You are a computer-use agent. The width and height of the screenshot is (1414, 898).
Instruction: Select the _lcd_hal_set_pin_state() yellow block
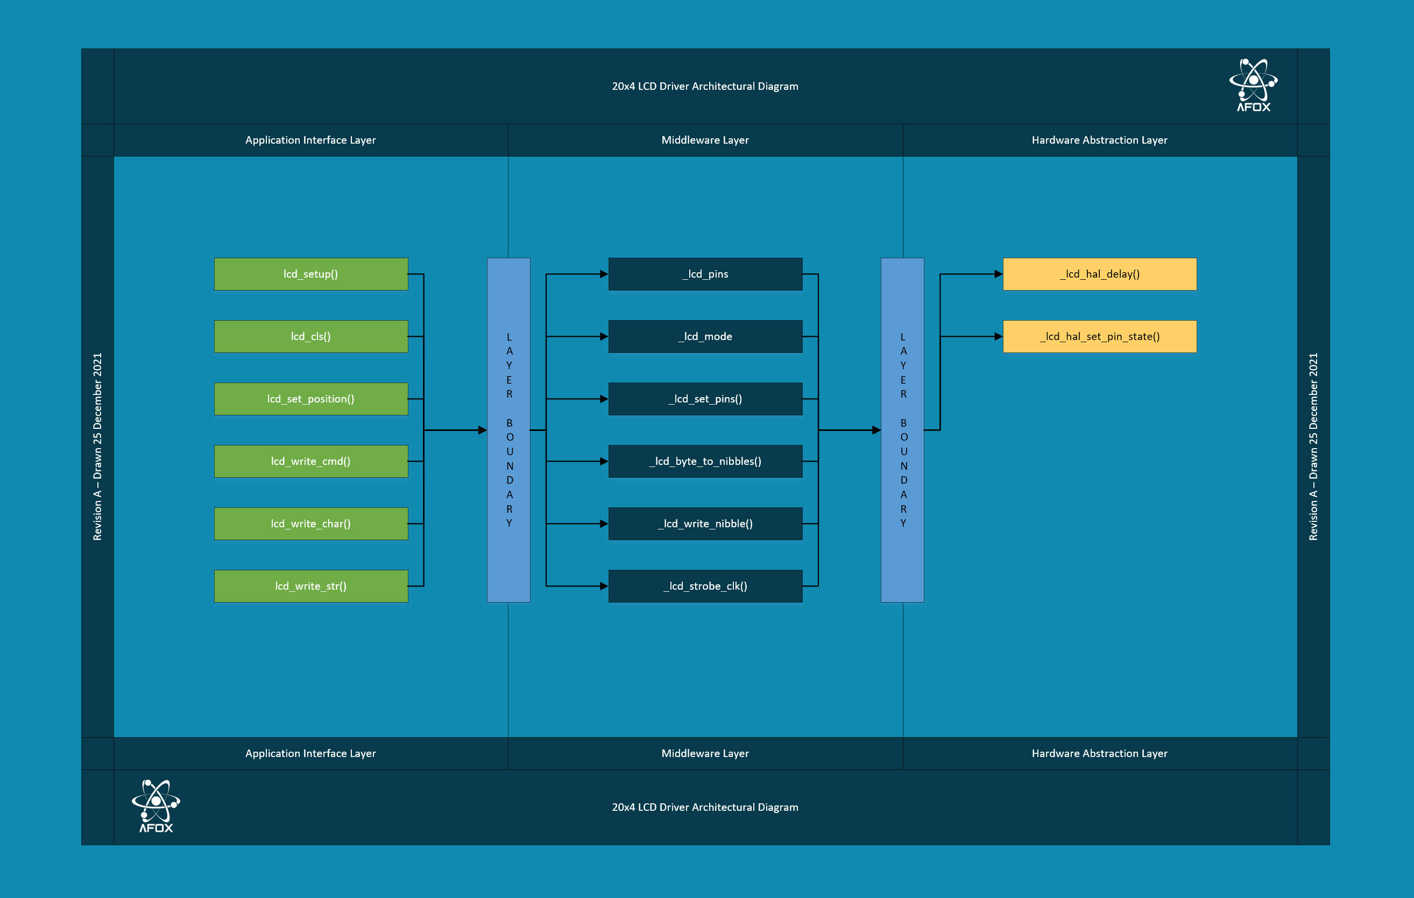[1099, 336]
